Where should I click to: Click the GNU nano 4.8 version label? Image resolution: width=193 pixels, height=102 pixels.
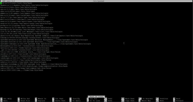tap(8, 1)
